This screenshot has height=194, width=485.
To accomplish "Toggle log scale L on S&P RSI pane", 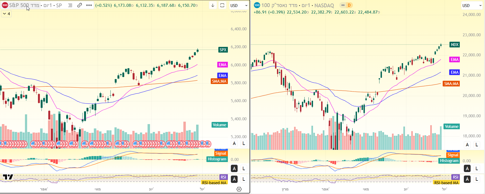I will click(x=244, y=179).
